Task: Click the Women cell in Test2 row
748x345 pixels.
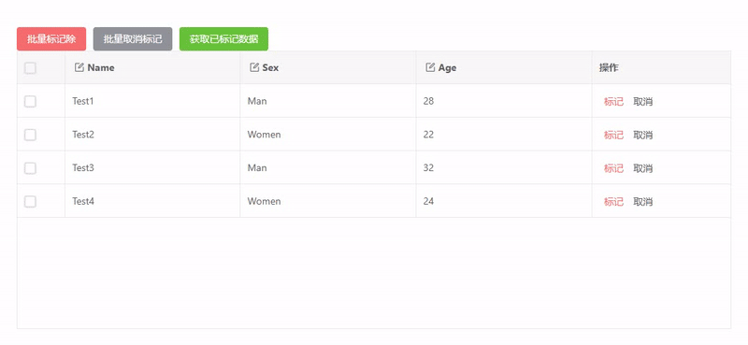Action: (x=328, y=135)
